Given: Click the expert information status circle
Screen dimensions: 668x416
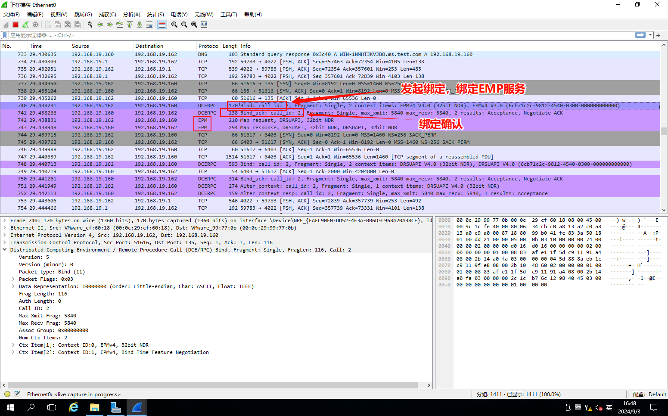Looking at the screenshot, I should click(x=7, y=394).
